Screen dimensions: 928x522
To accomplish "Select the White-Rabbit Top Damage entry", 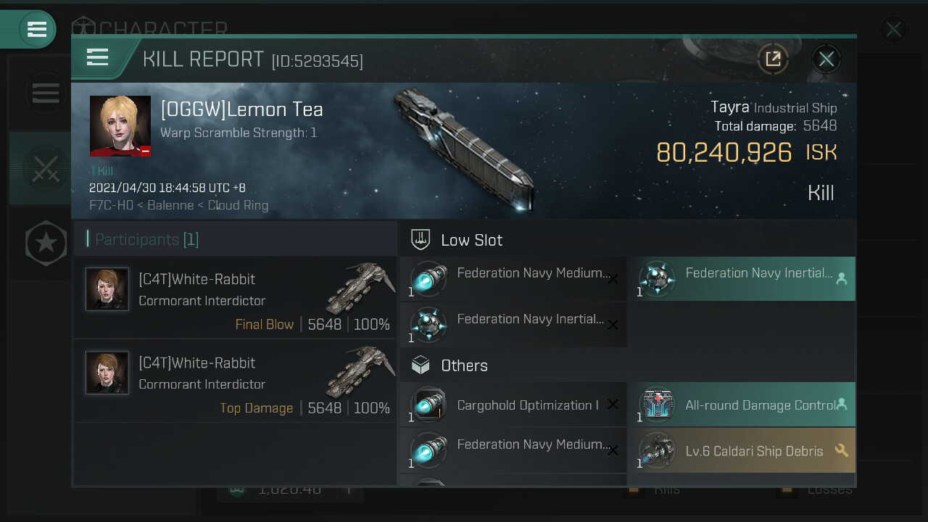I will (235, 381).
